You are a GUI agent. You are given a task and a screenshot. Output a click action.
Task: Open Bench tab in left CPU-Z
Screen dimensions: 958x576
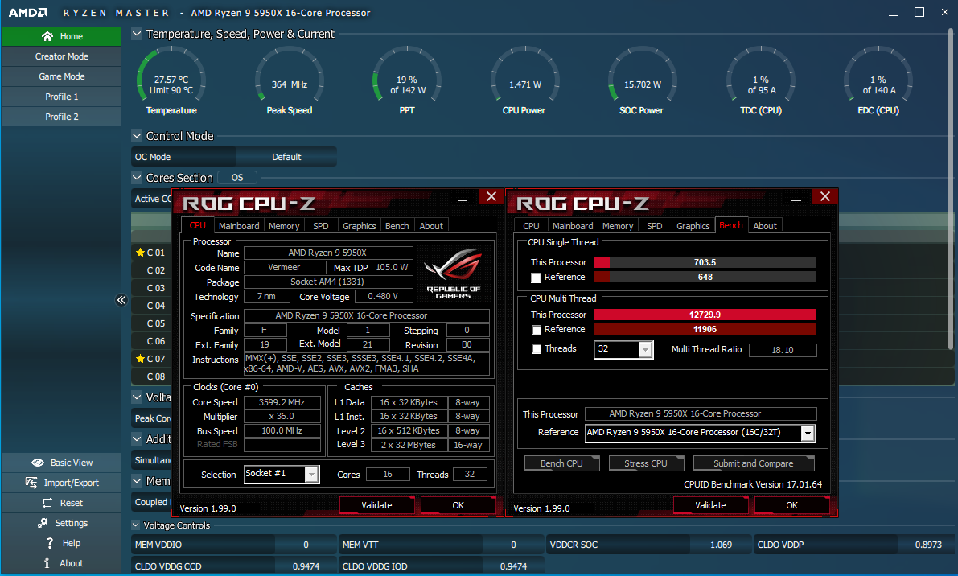click(397, 226)
